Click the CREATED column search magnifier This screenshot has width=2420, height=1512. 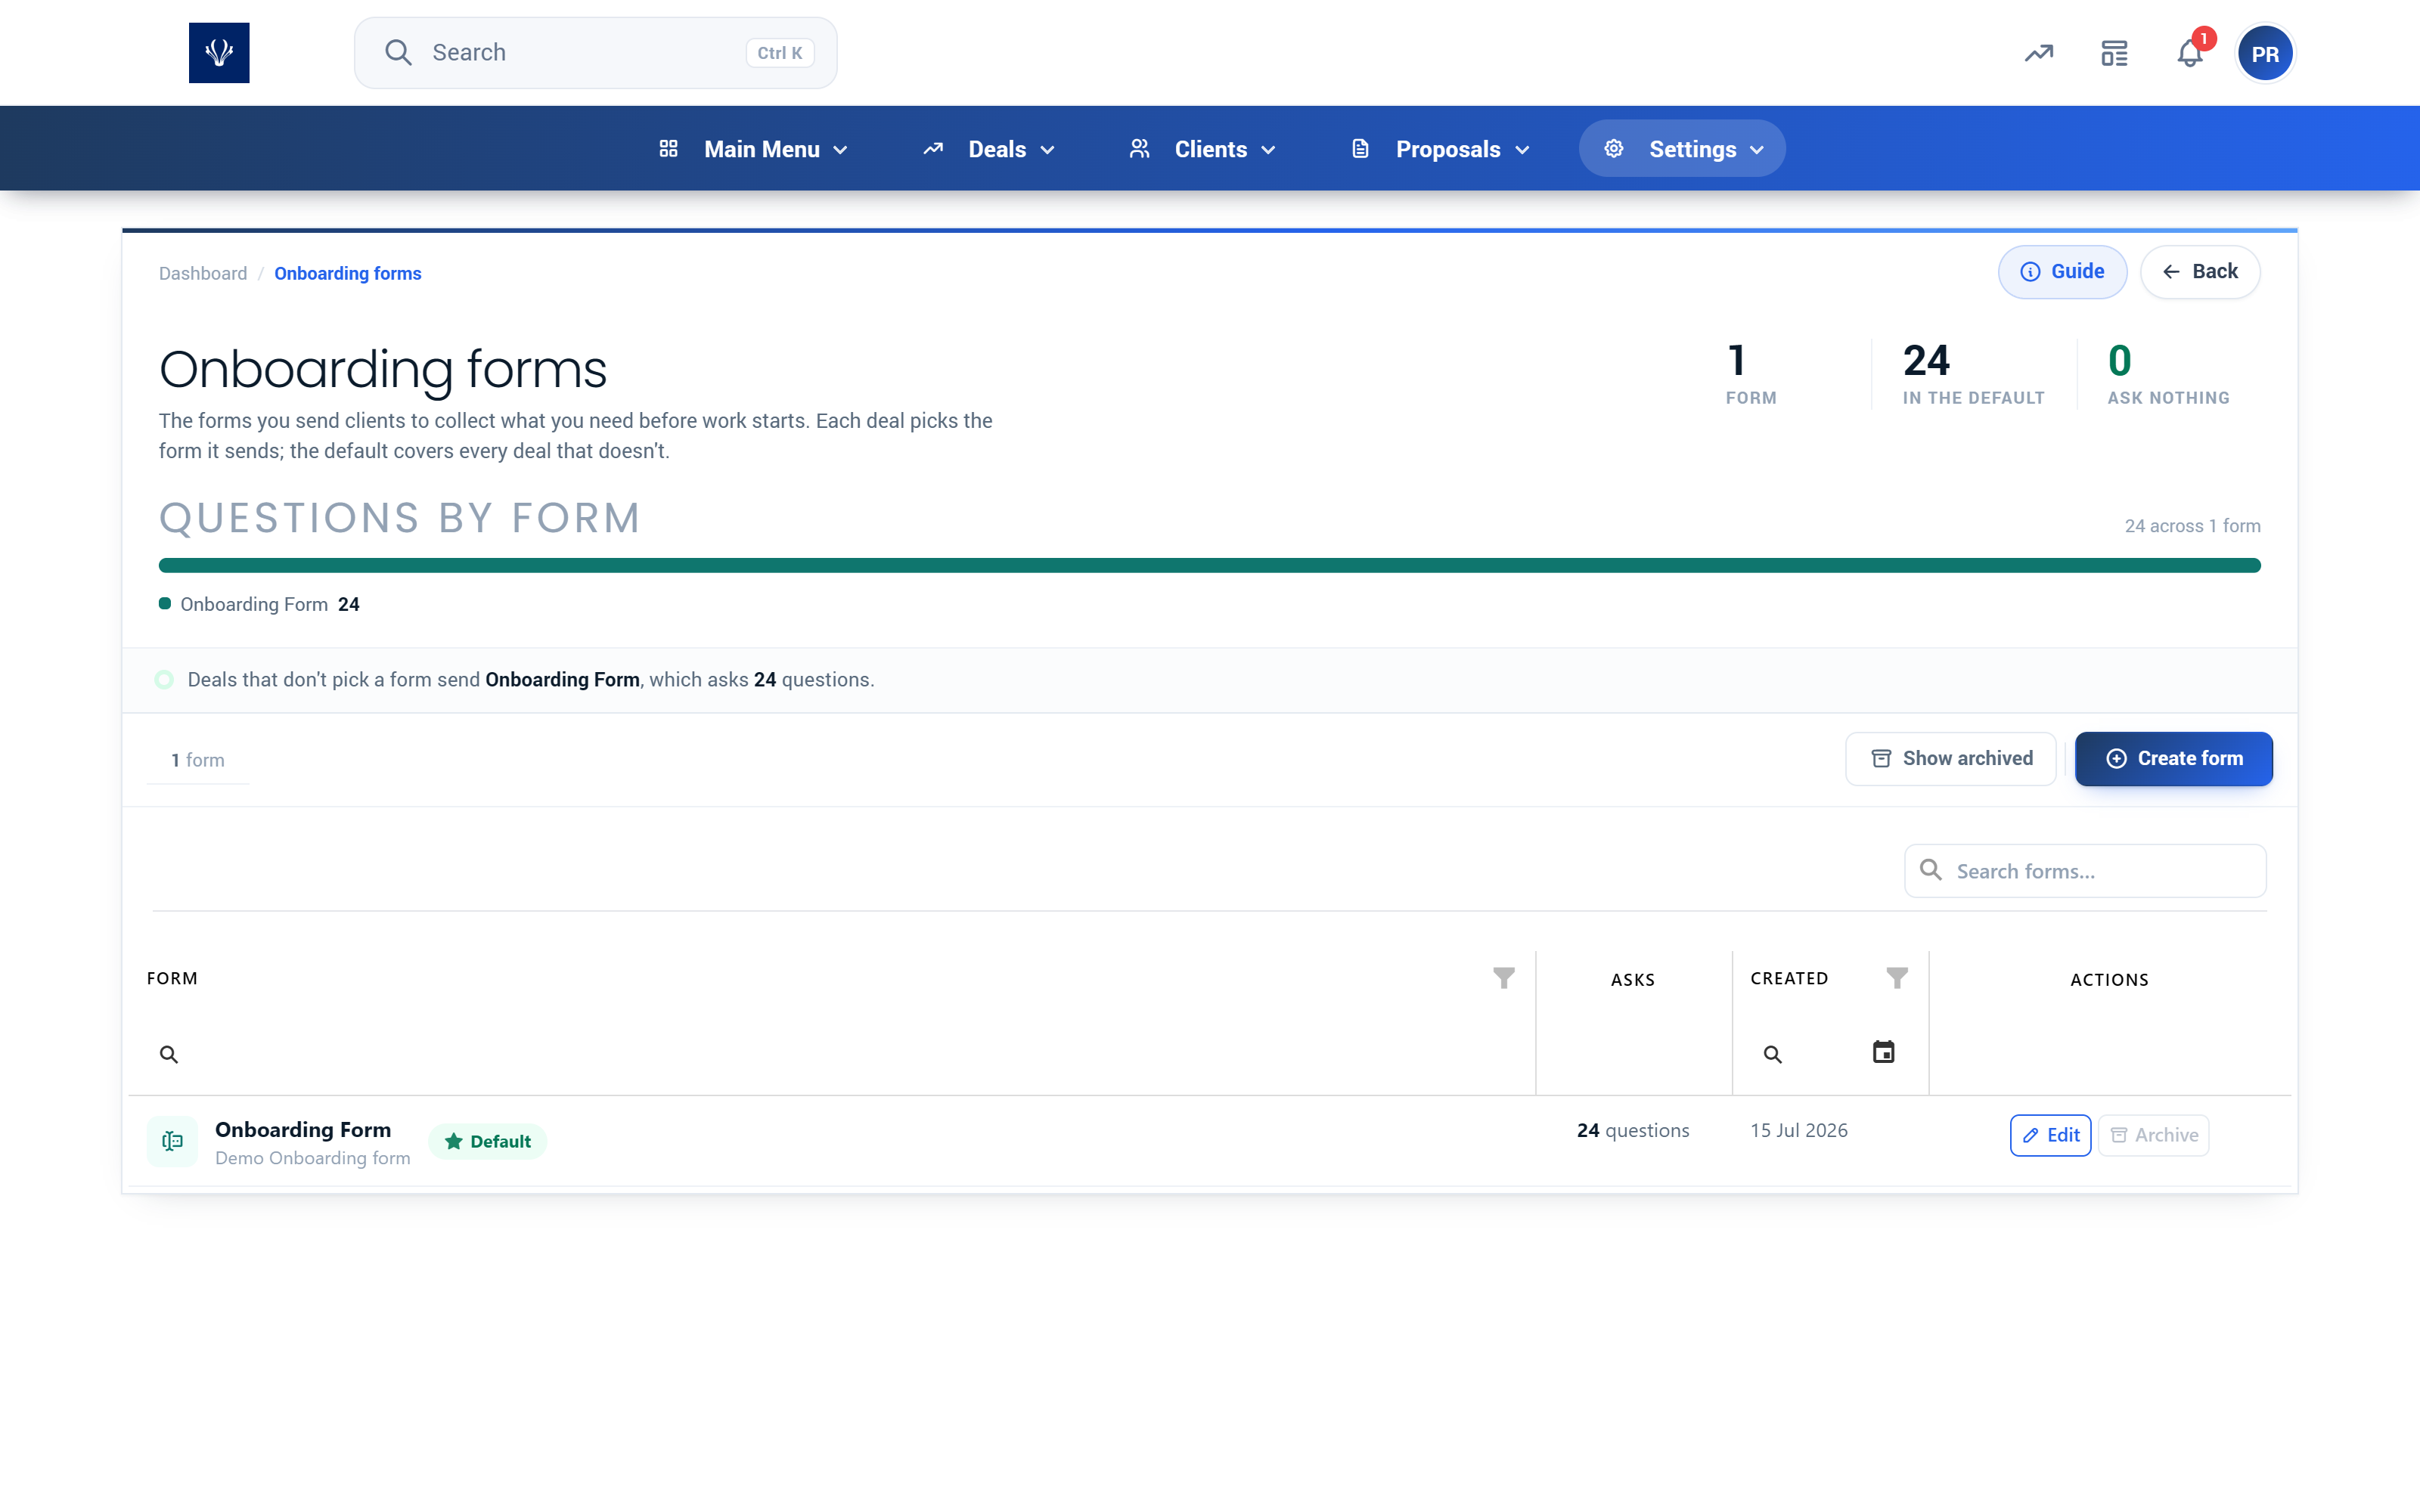point(1772,1054)
